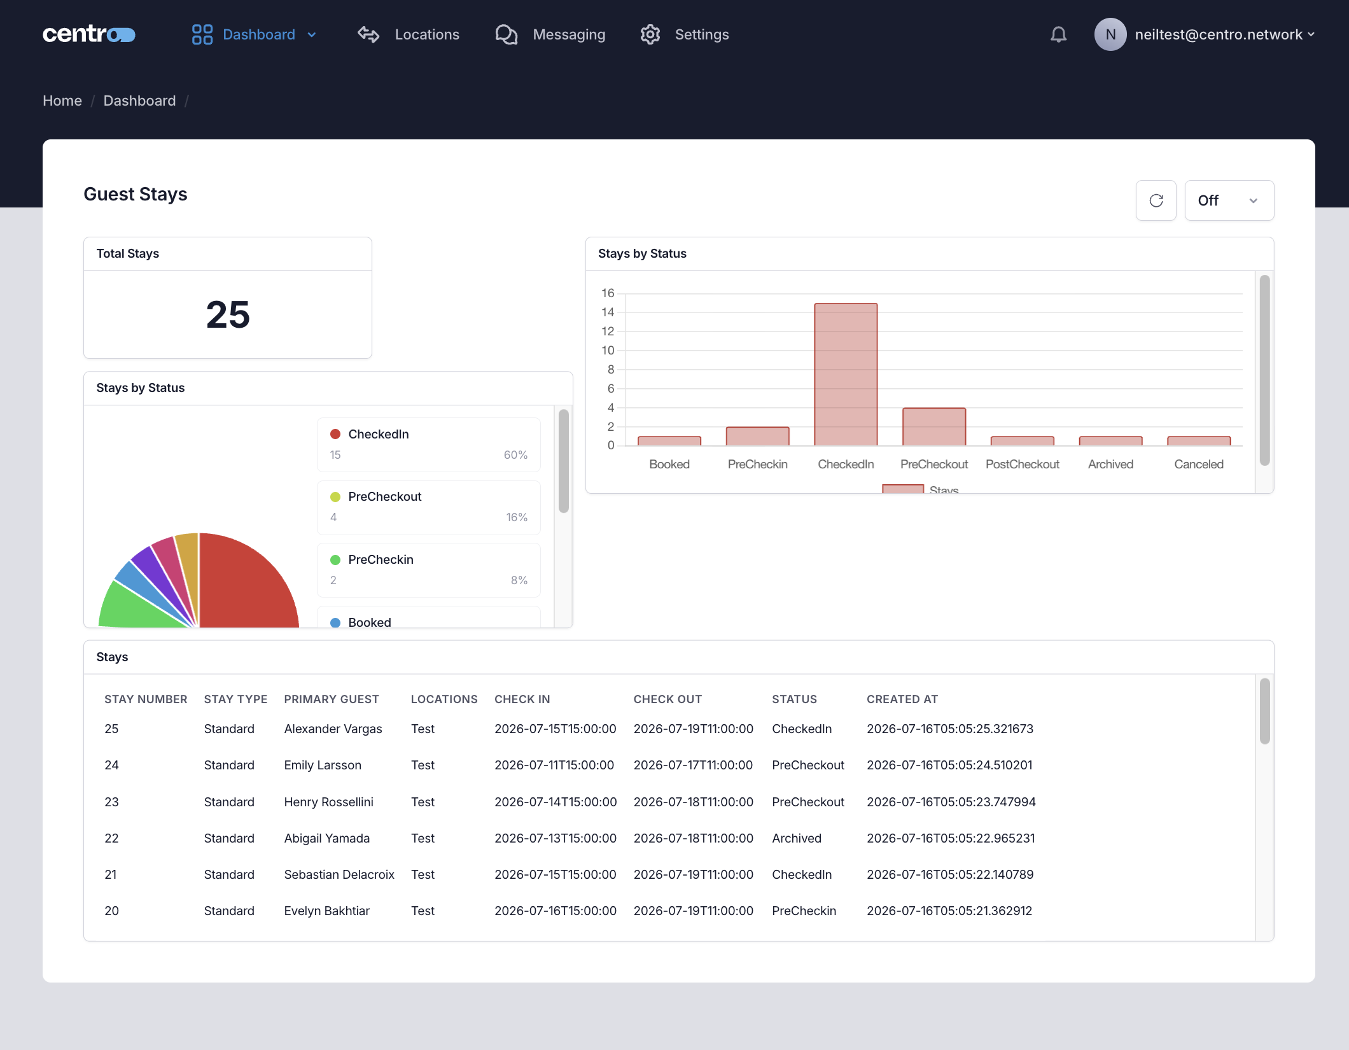
Task: Click the Stays table scrollbar
Action: [1264, 711]
